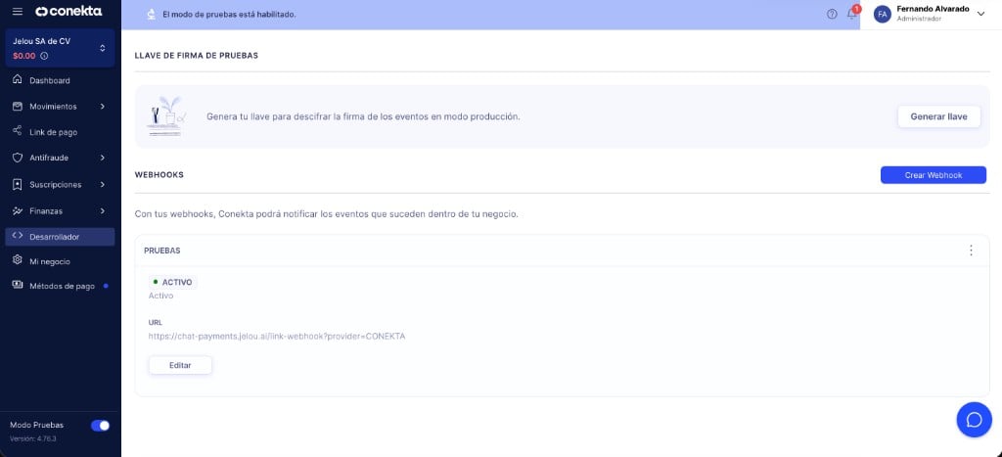
Task: Open the Suscripciones menu item
Action: click(x=60, y=184)
